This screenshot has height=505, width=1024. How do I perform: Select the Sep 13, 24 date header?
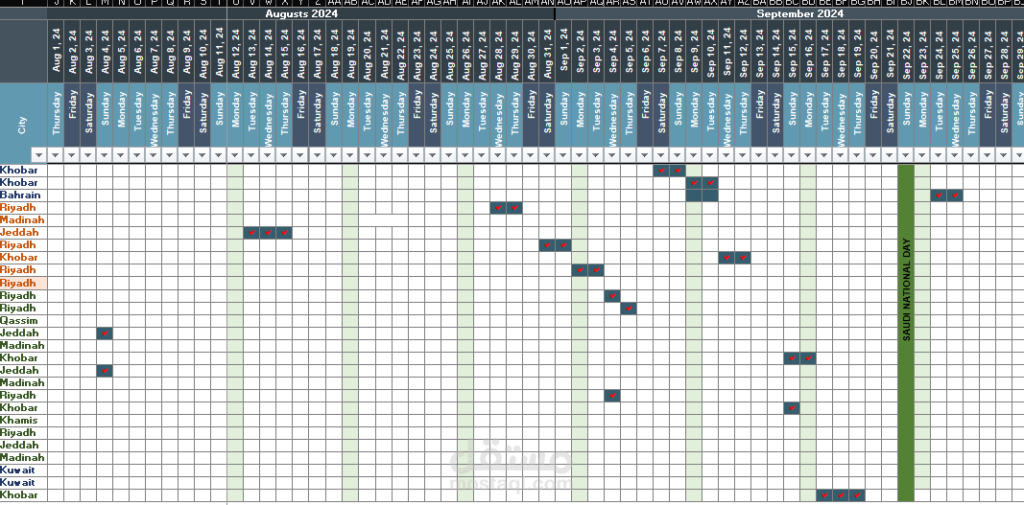coord(760,51)
